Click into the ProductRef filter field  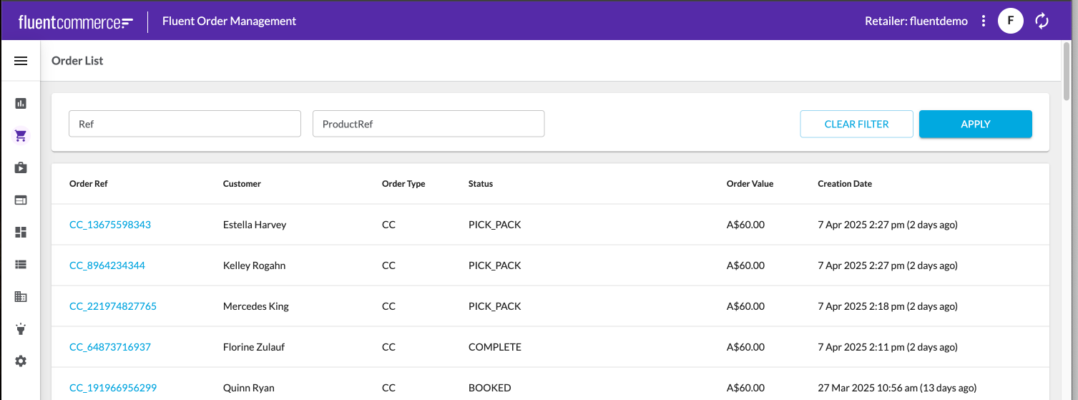tap(428, 124)
